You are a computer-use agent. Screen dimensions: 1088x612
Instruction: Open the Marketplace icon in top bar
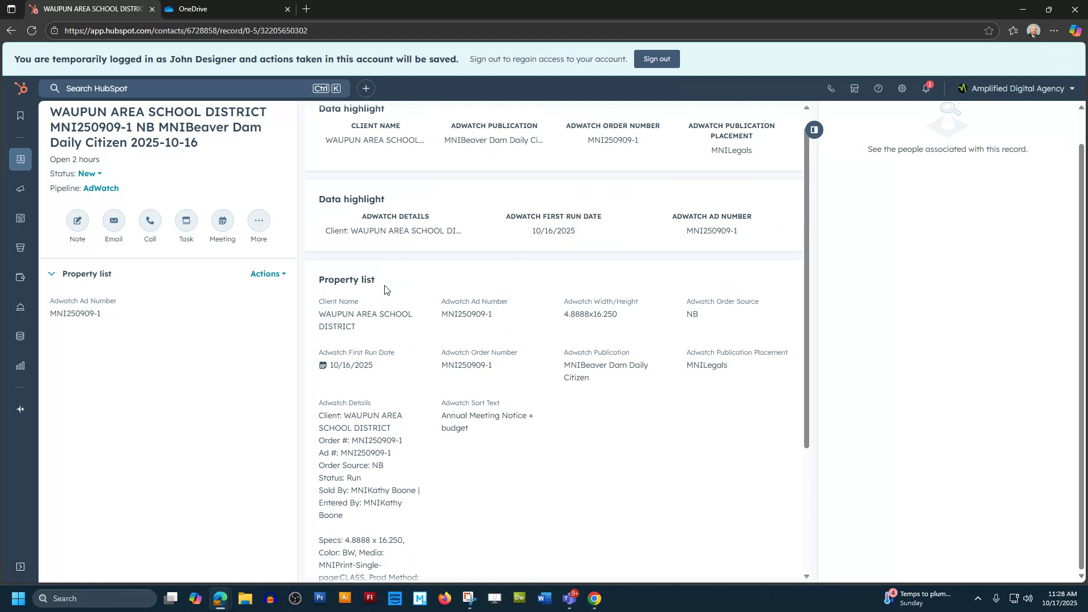click(854, 88)
